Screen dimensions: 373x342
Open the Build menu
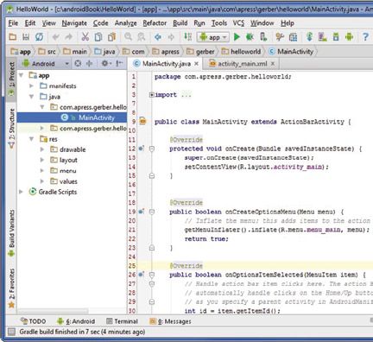coord(180,23)
